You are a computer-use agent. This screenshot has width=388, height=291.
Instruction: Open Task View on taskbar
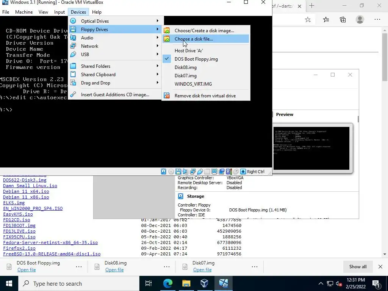(x=149, y=283)
